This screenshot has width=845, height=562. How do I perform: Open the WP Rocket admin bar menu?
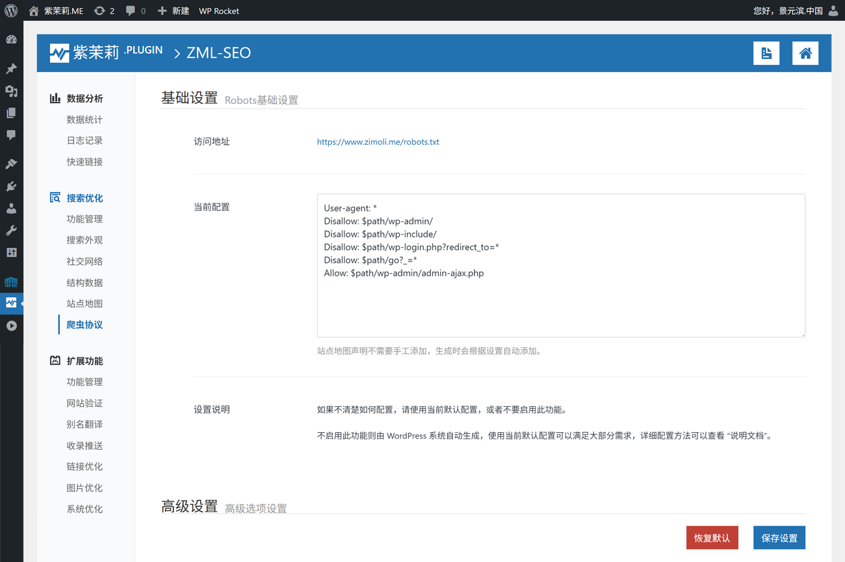219,10
